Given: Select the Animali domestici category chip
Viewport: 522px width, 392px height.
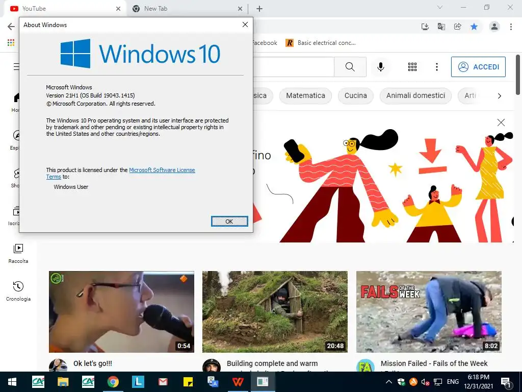Looking at the screenshot, I should click(415, 95).
